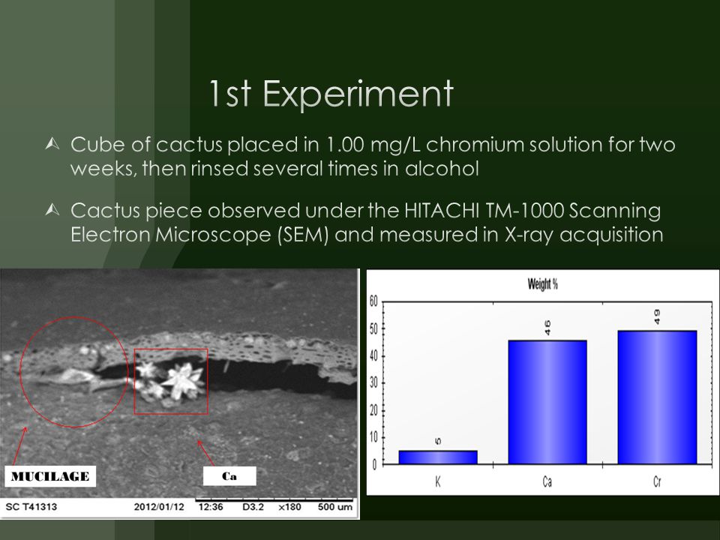720x540 pixels.
Task: Click the MUCILAGE label in the SEM image
Action: pos(50,476)
